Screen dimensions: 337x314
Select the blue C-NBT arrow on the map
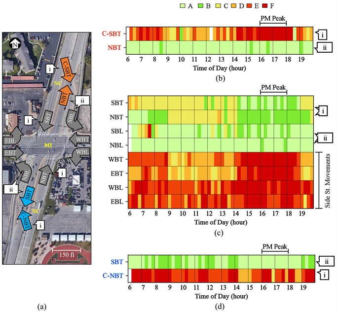[x=26, y=218]
